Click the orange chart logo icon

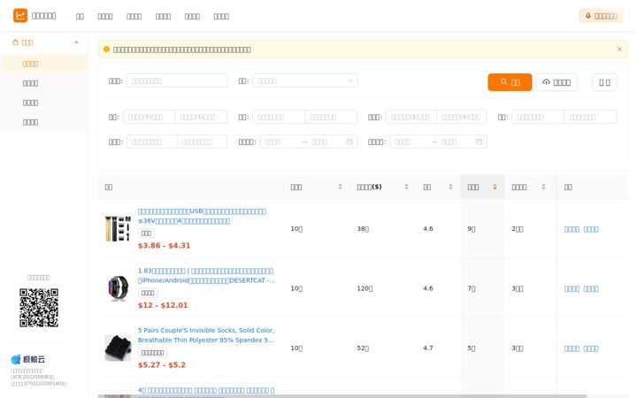(x=19, y=16)
